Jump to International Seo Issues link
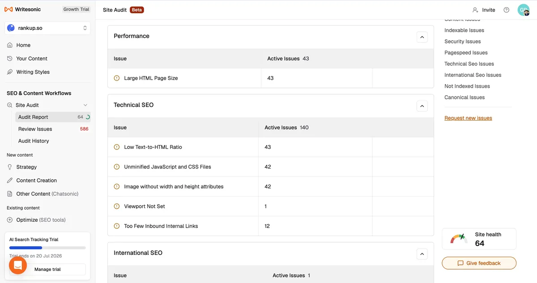537x283 pixels. pyautogui.click(x=473, y=75)
